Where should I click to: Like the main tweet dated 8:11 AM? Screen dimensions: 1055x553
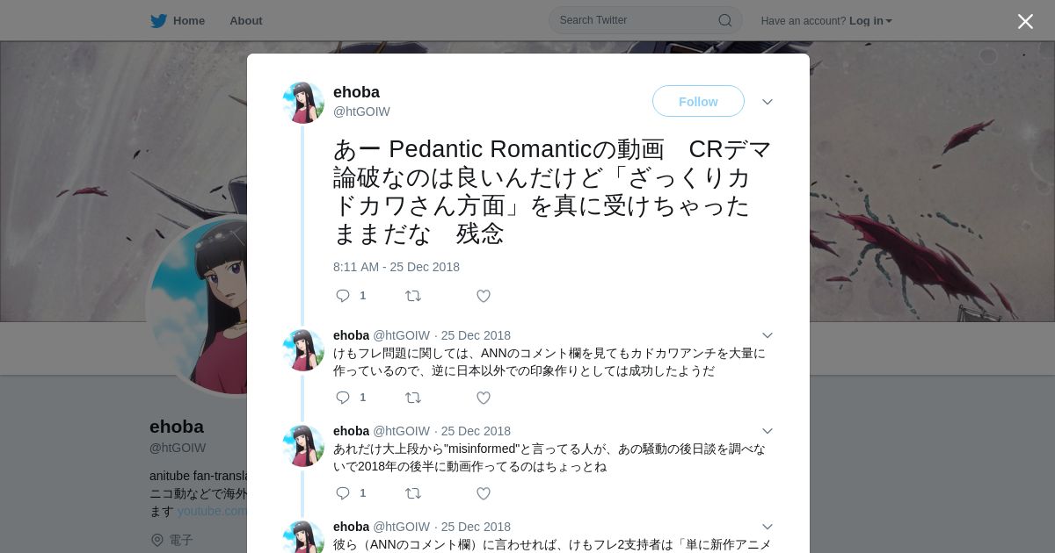[484, 296]
